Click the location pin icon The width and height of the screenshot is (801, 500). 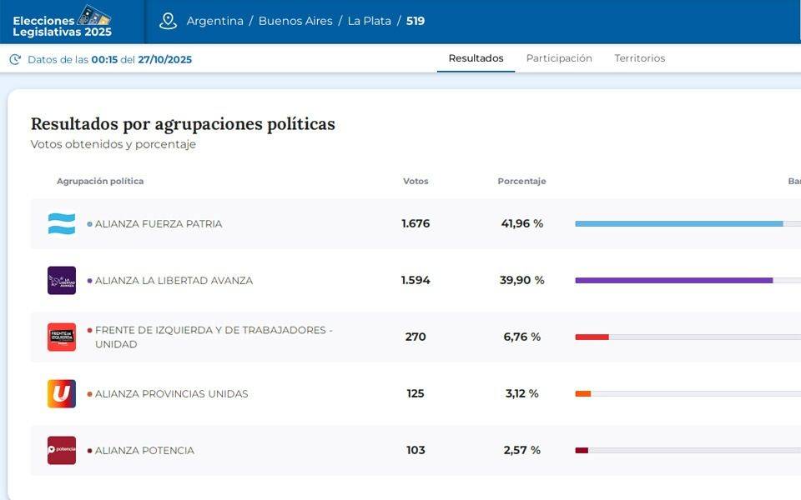coord(168,21)
